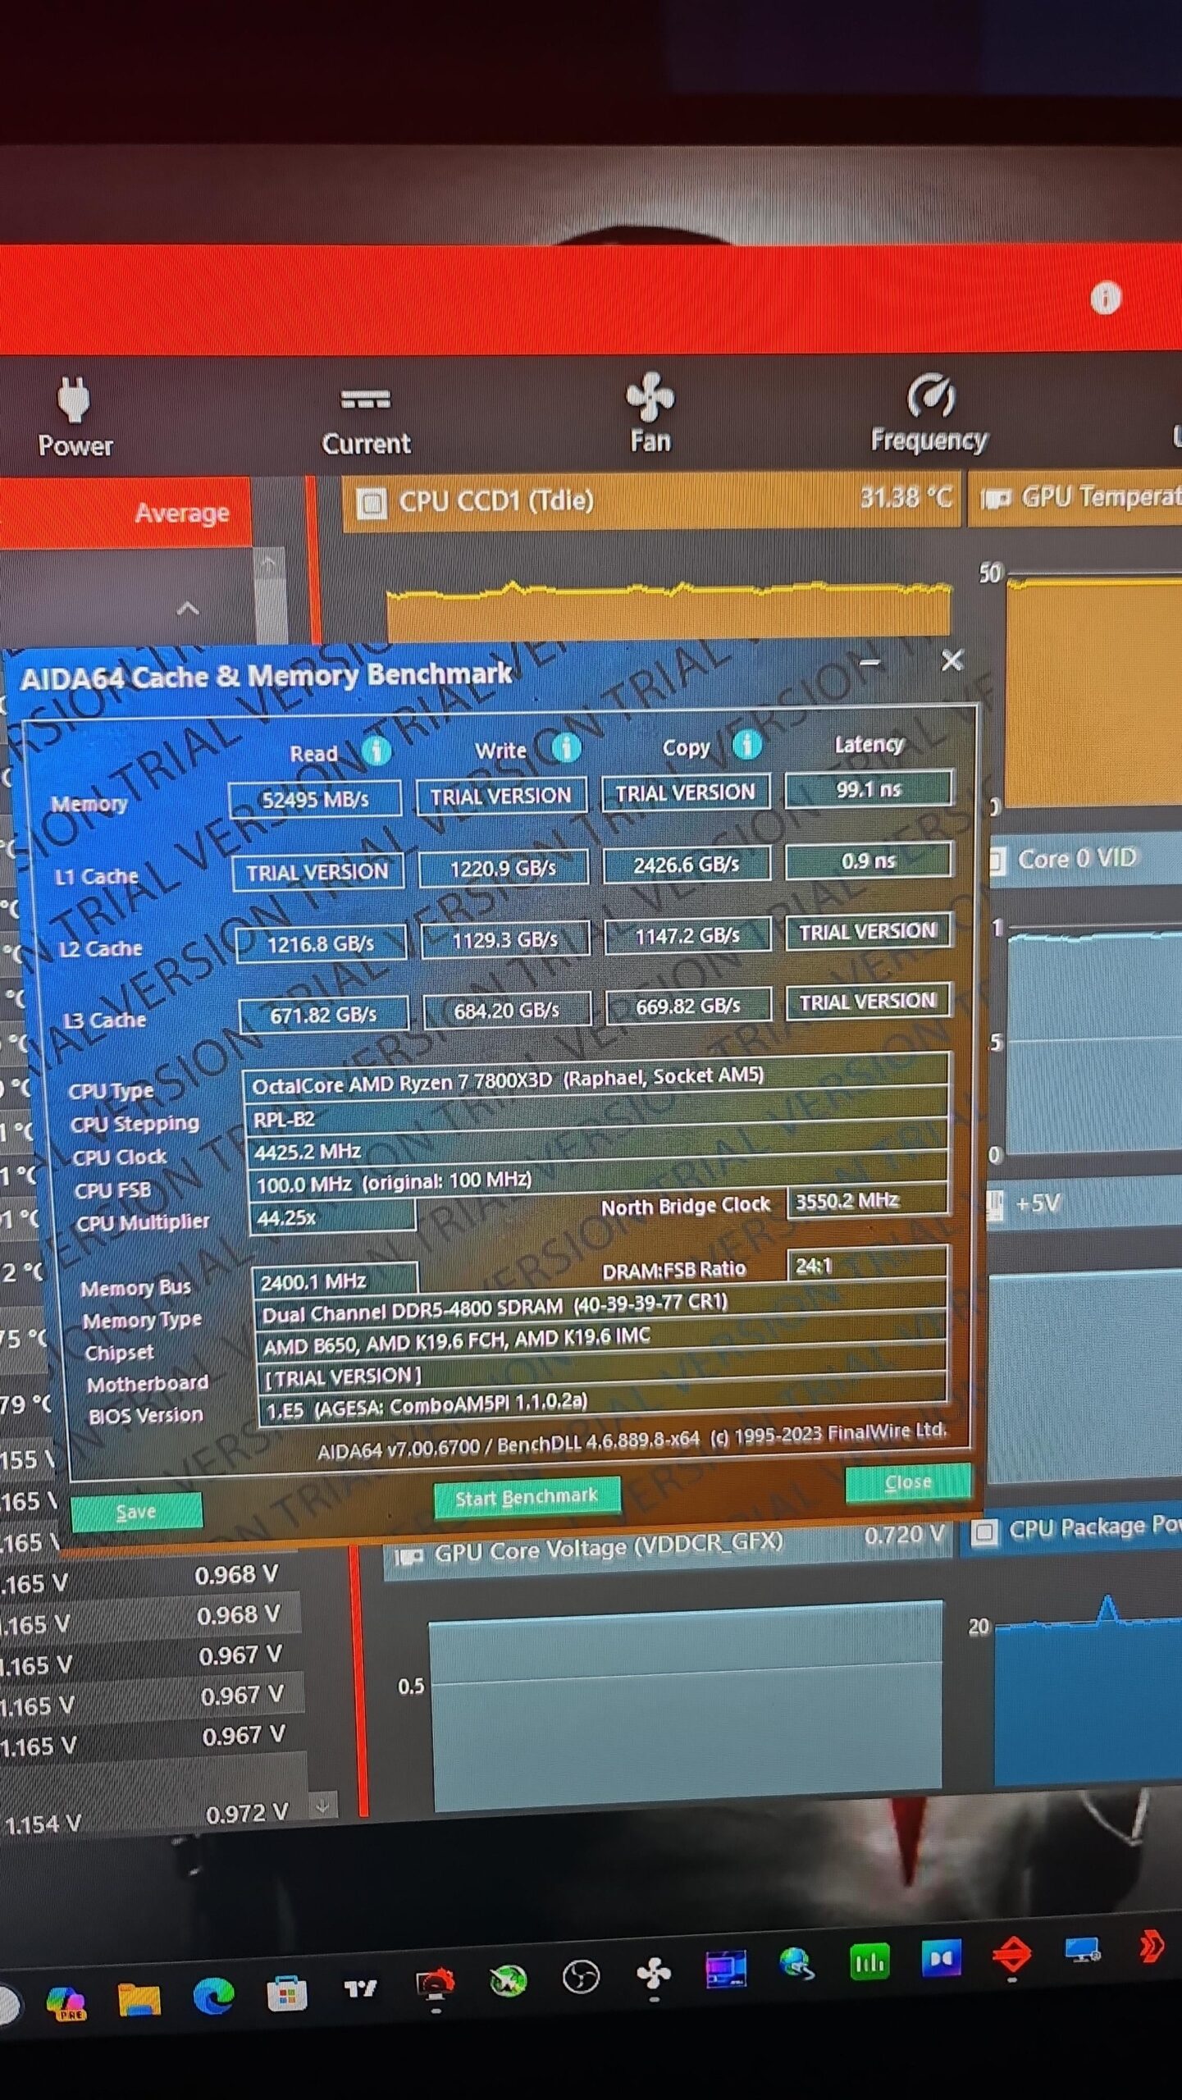Click the 0.972 V reading in sensor list
This screenshot has width=1182, height=2100.
point(247,1812)
